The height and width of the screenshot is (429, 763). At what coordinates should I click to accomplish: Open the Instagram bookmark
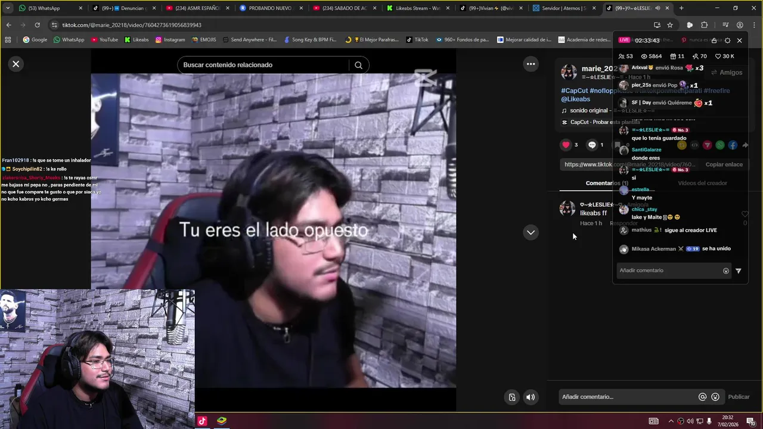pos(170,40)
